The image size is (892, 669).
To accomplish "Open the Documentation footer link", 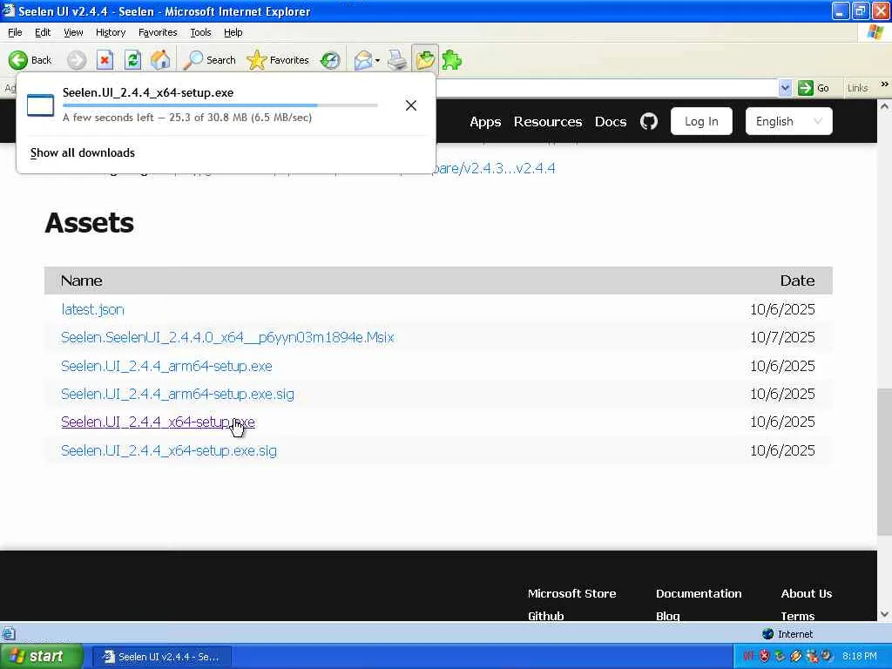I will coord(699,593).
